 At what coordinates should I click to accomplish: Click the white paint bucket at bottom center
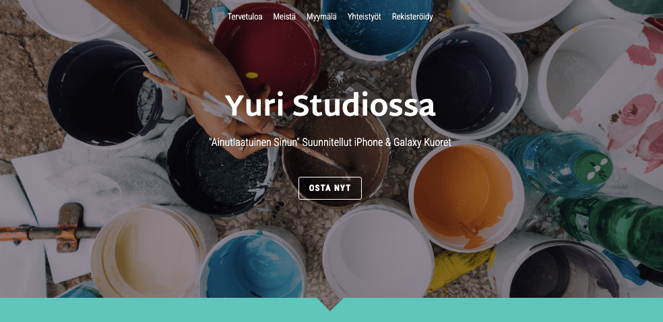click(377, 251)
